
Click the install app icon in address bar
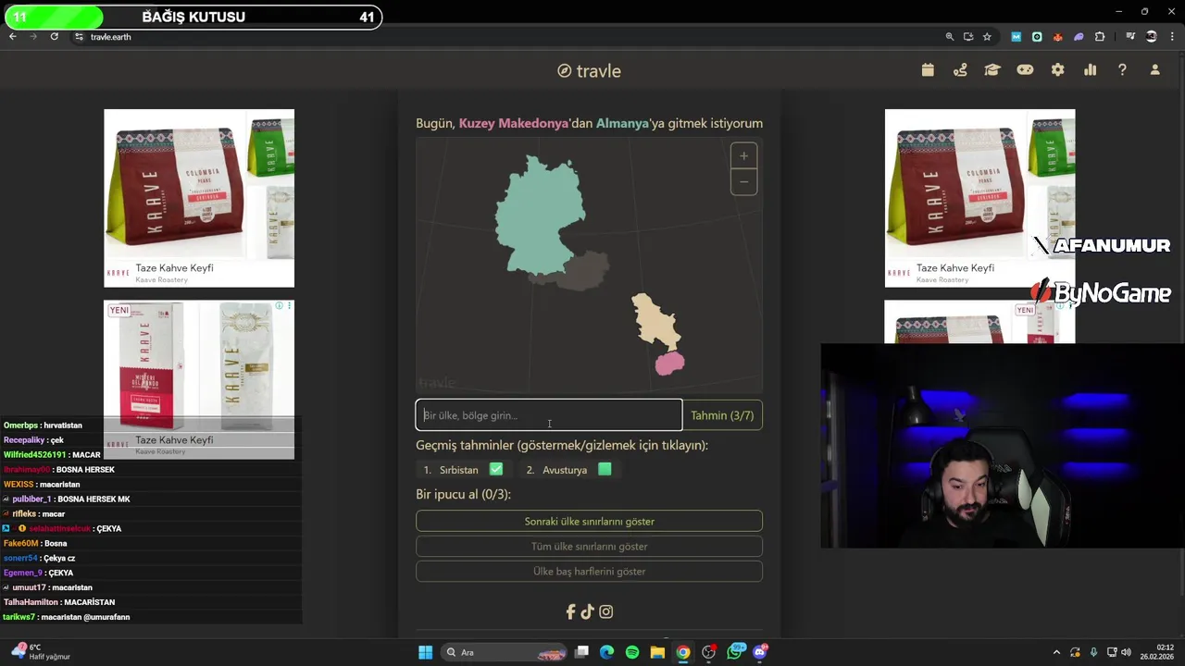pos(968,37)
